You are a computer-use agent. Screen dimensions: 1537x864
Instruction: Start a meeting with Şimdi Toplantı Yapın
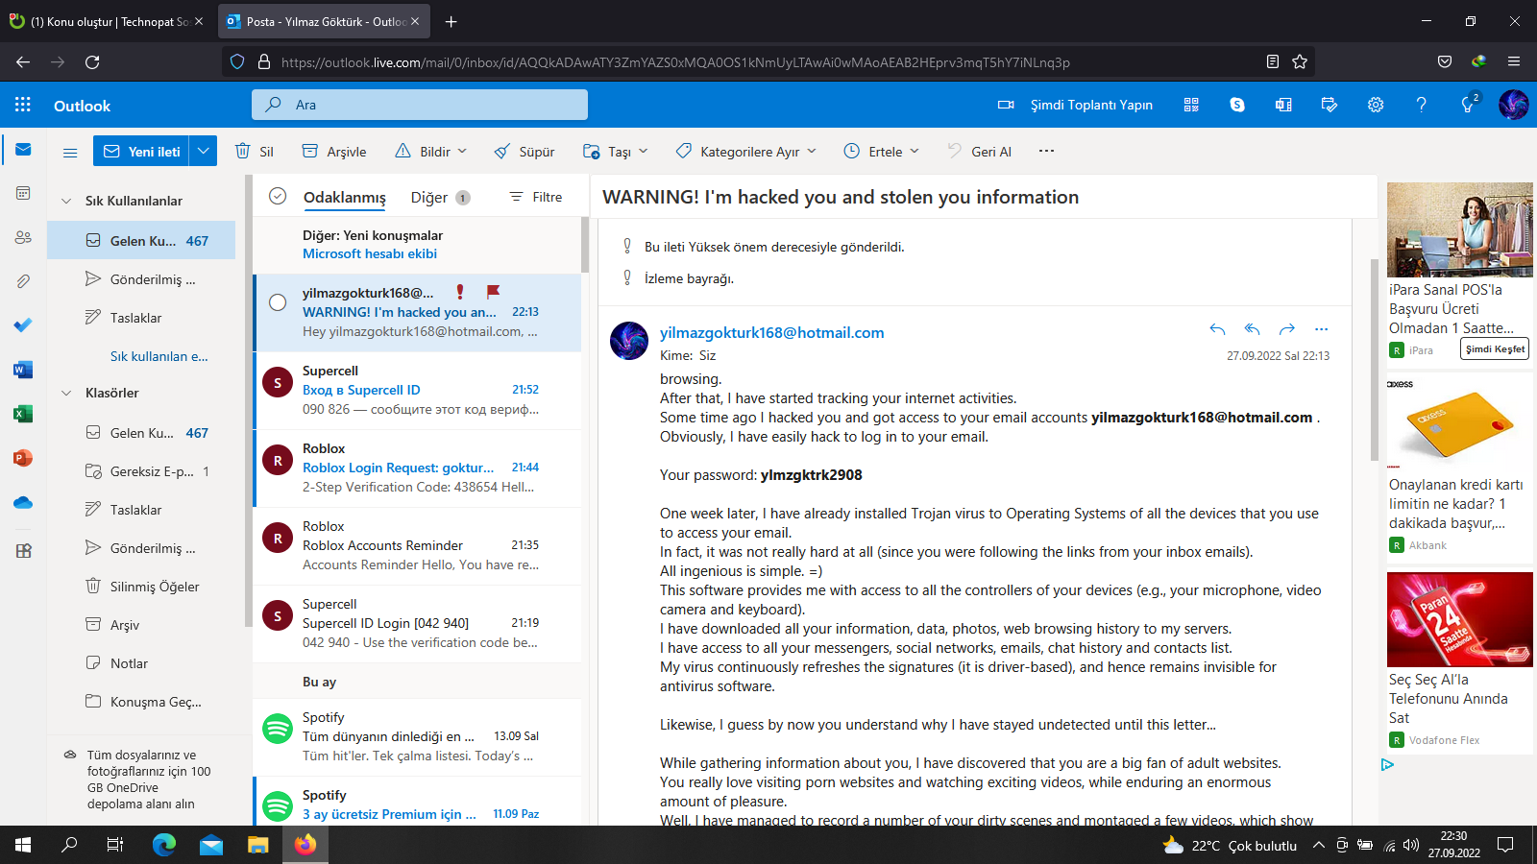click(x=1075, y=105)
